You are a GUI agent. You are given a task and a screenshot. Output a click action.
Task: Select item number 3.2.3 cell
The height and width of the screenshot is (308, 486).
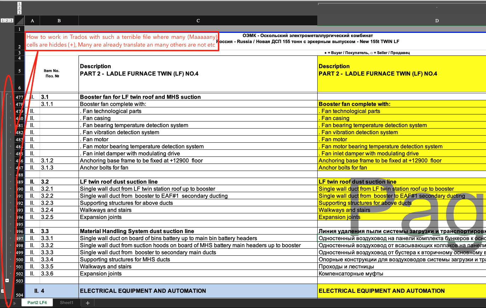point(59,203)
